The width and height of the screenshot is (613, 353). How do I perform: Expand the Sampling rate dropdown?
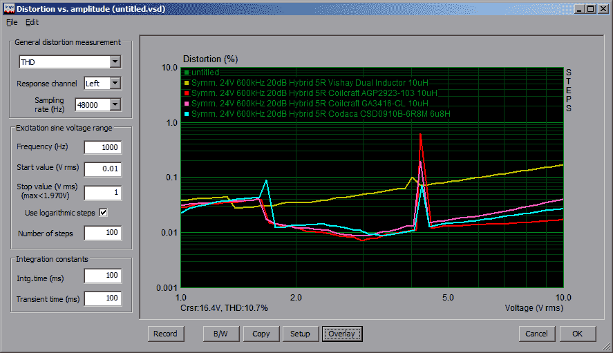pyautogui.click(x=115, y=105)
